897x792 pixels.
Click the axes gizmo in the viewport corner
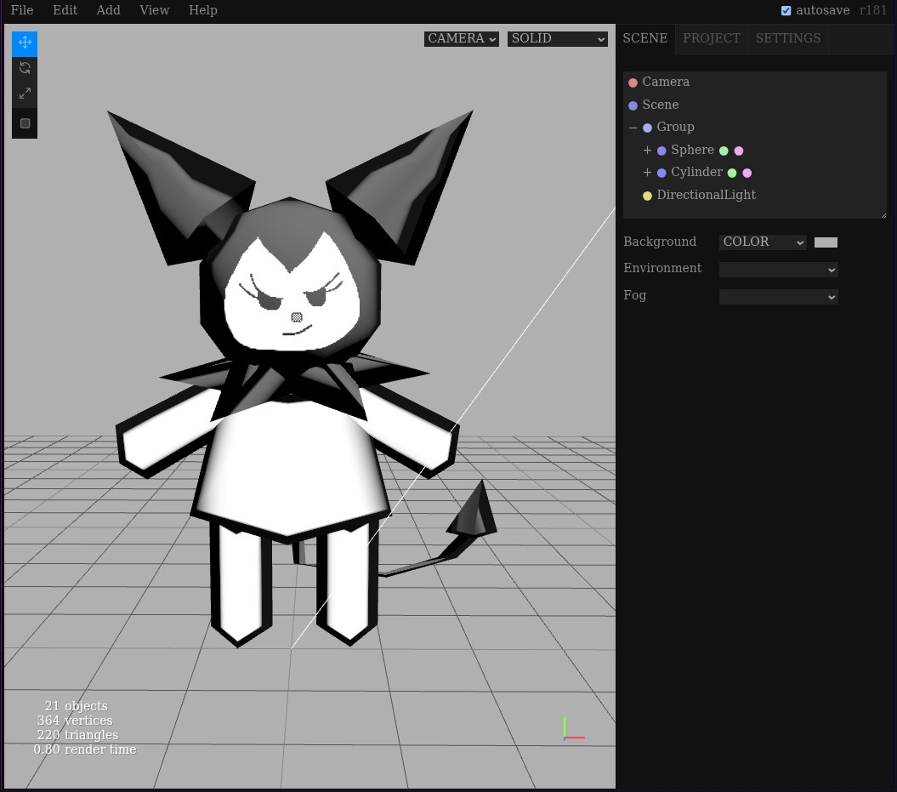click(573, 729)
